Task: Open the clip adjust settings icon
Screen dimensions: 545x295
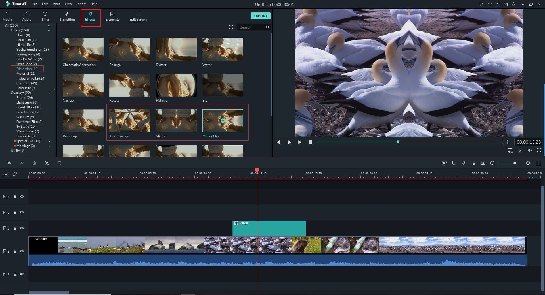Action: [x=59, y=163]
